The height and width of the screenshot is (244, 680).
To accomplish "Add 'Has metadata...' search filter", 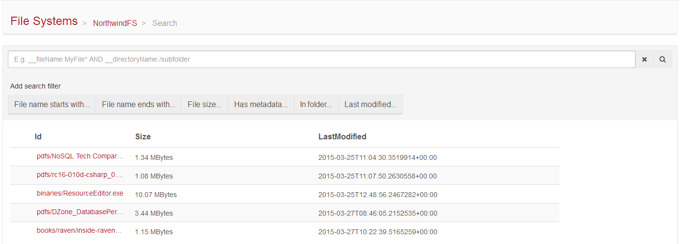I will tap(261, 104).
